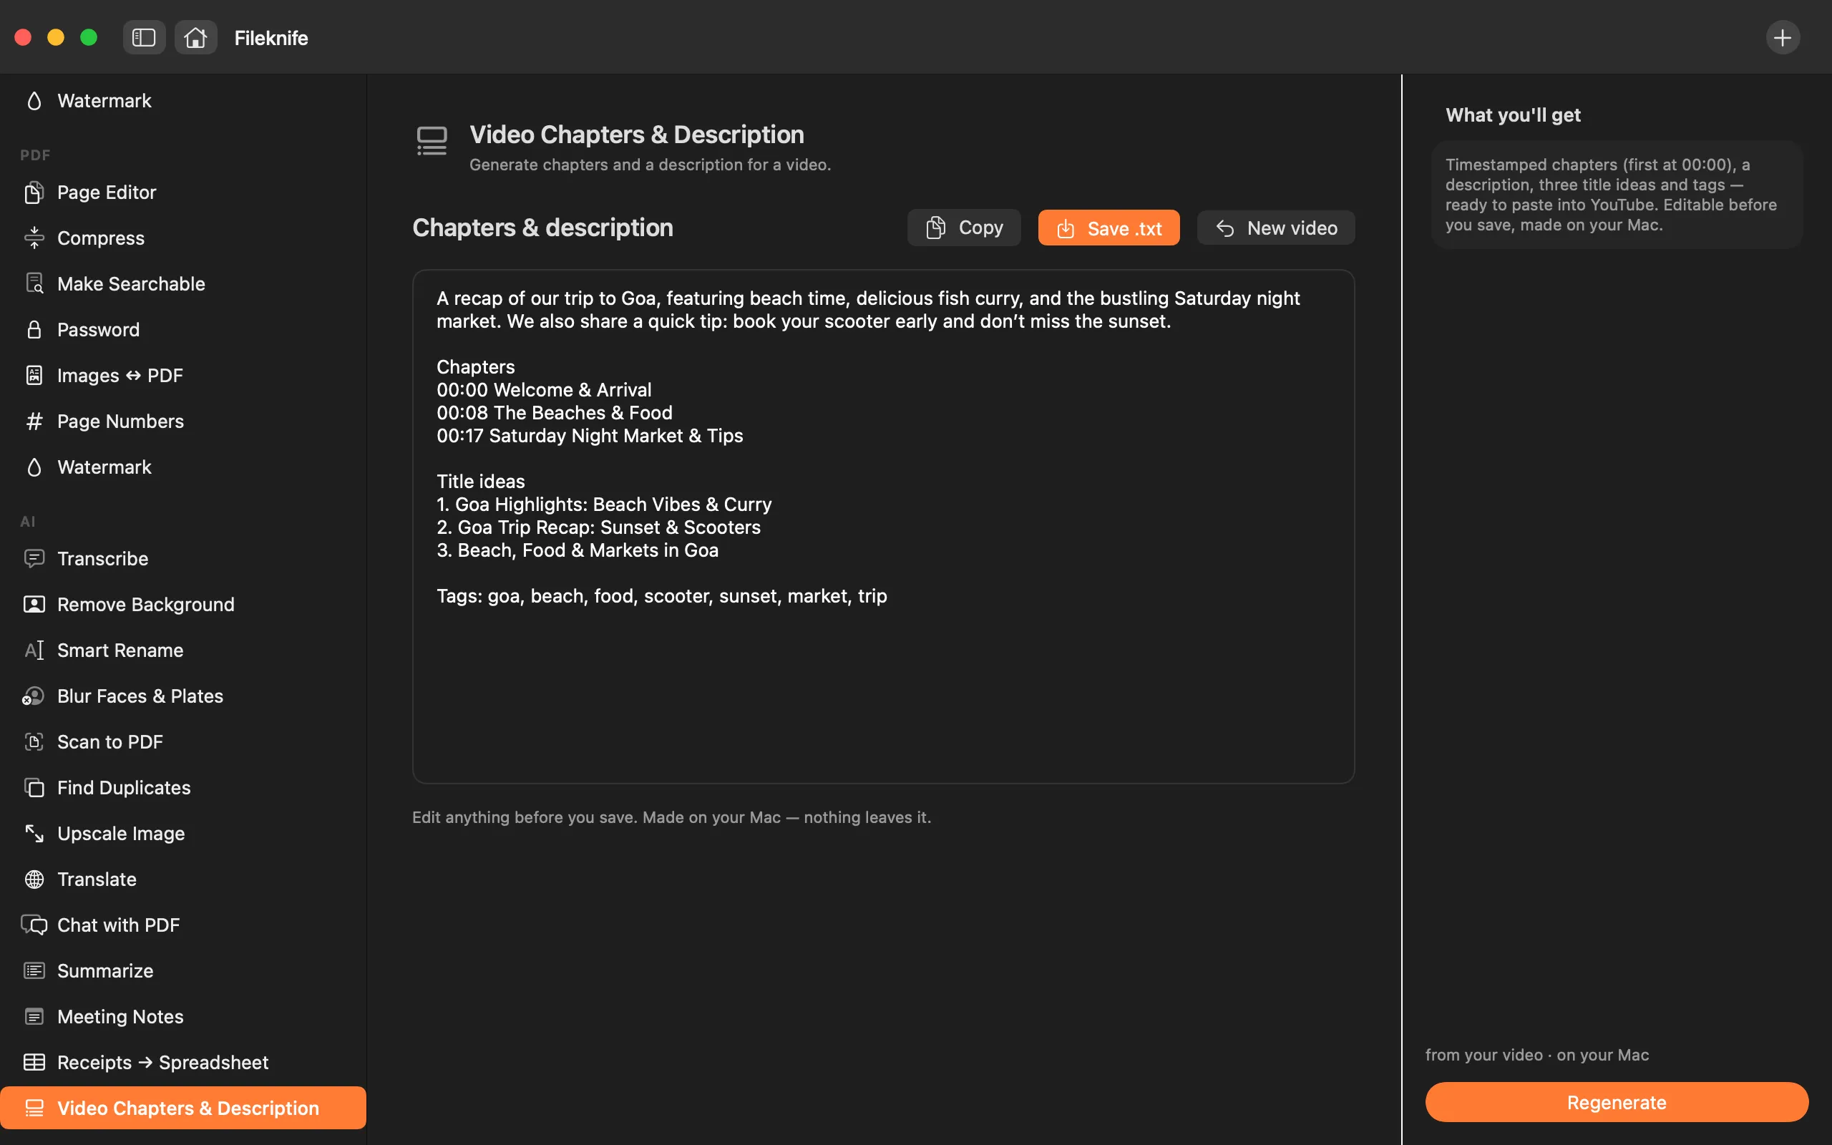1832x1145 pixels.
Task: Open the Meeting Notes icon
Action: (34, 1017)
